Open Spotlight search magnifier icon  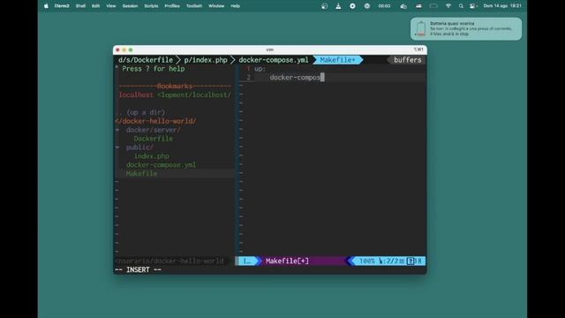click(461, 6)
